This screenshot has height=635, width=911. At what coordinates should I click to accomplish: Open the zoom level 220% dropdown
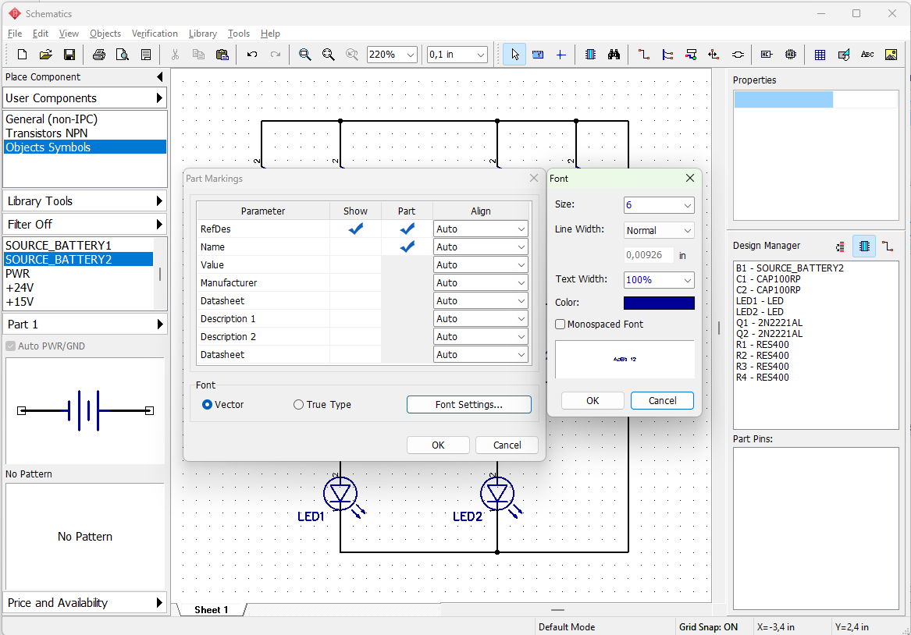pyautogui.click(x=411, y=55)
